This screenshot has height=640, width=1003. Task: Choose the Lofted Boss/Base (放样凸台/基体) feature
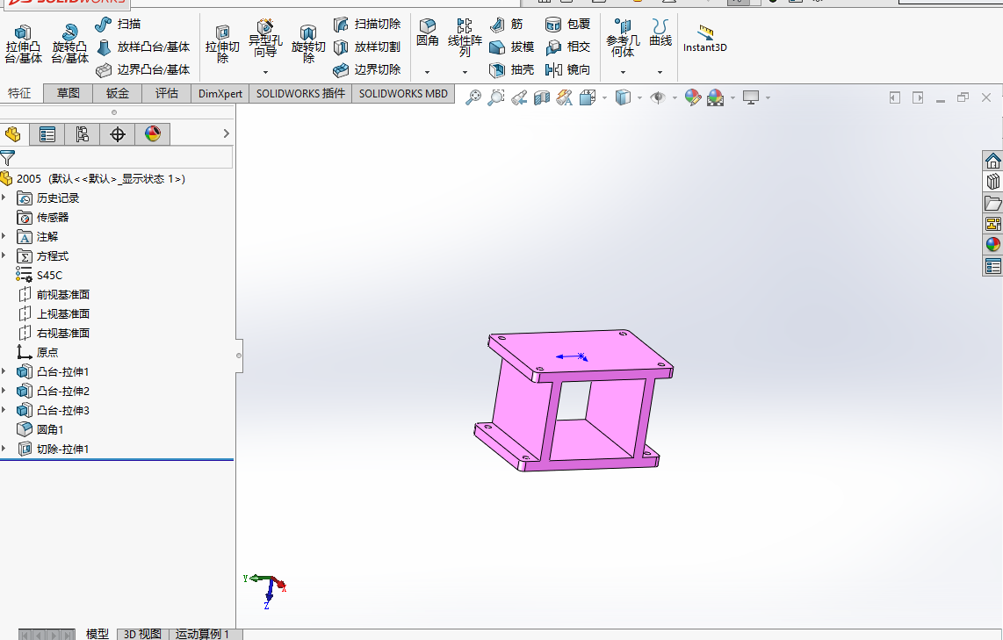[143, 47]
